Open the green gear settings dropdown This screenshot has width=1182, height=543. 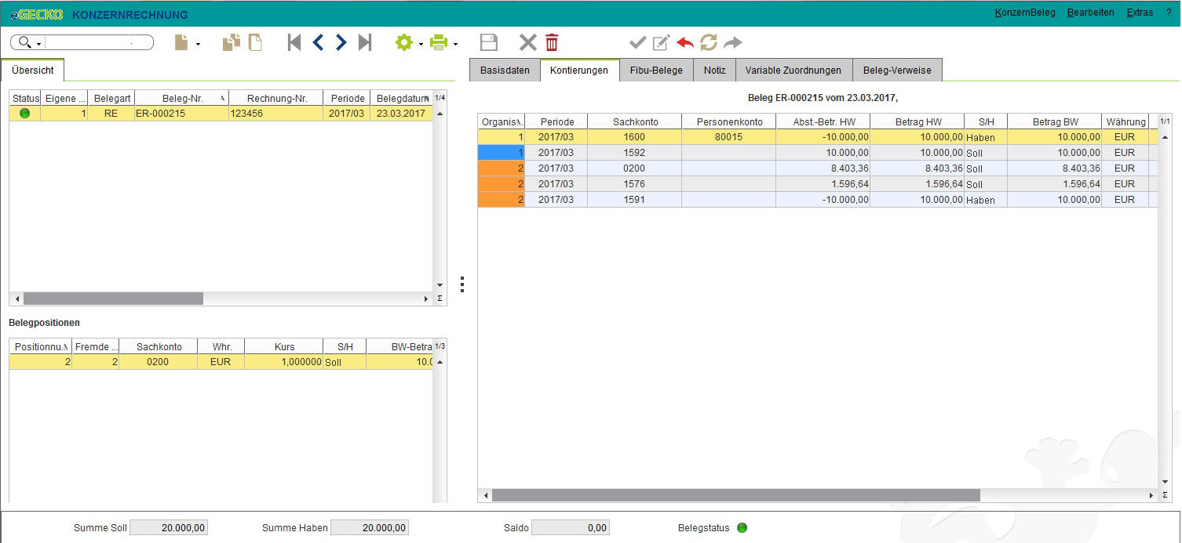[421, 44]
